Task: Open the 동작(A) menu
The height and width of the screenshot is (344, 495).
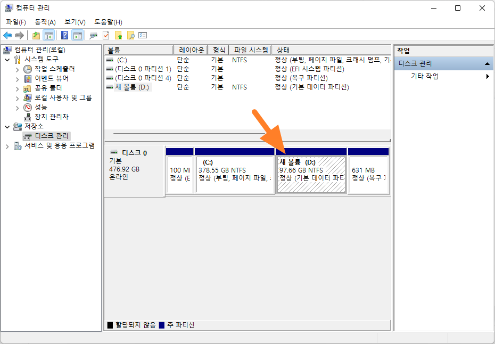Action: pos(45,22)
